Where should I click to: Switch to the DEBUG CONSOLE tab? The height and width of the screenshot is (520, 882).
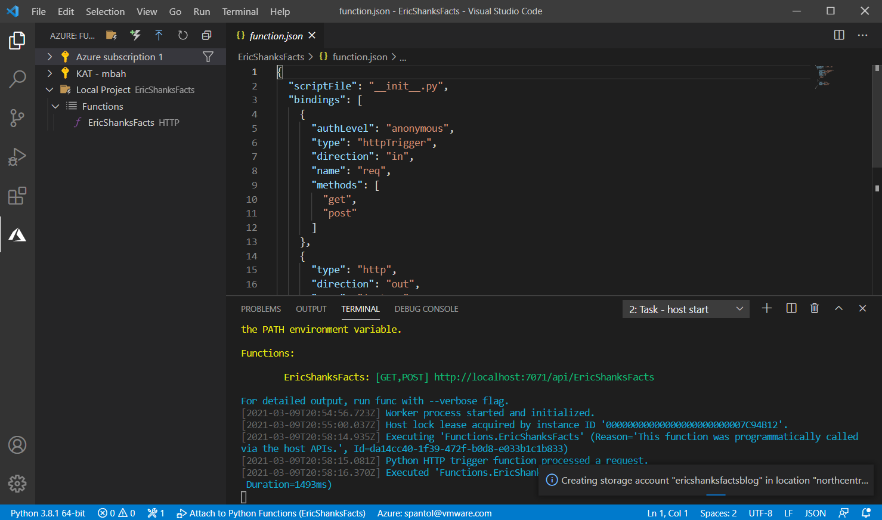tap(426, 309)
